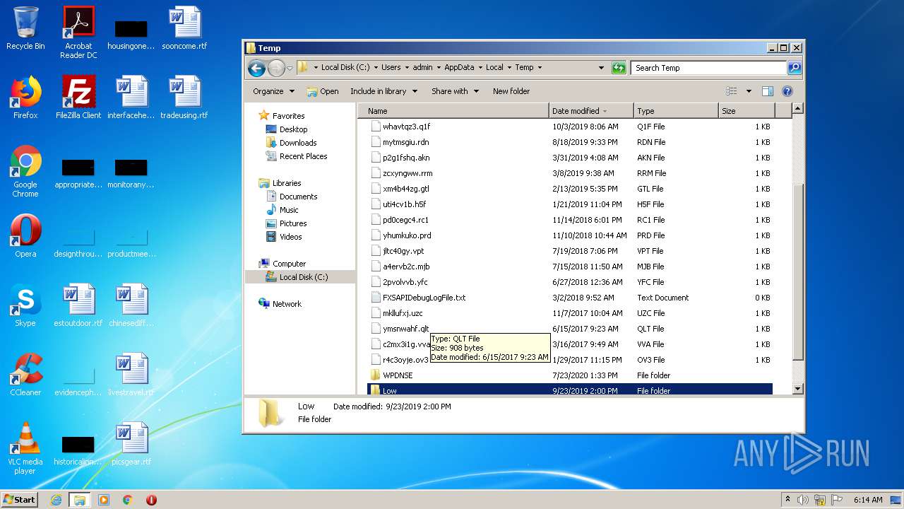Expand the AppData breadcrumb arrow

point(480,68)
